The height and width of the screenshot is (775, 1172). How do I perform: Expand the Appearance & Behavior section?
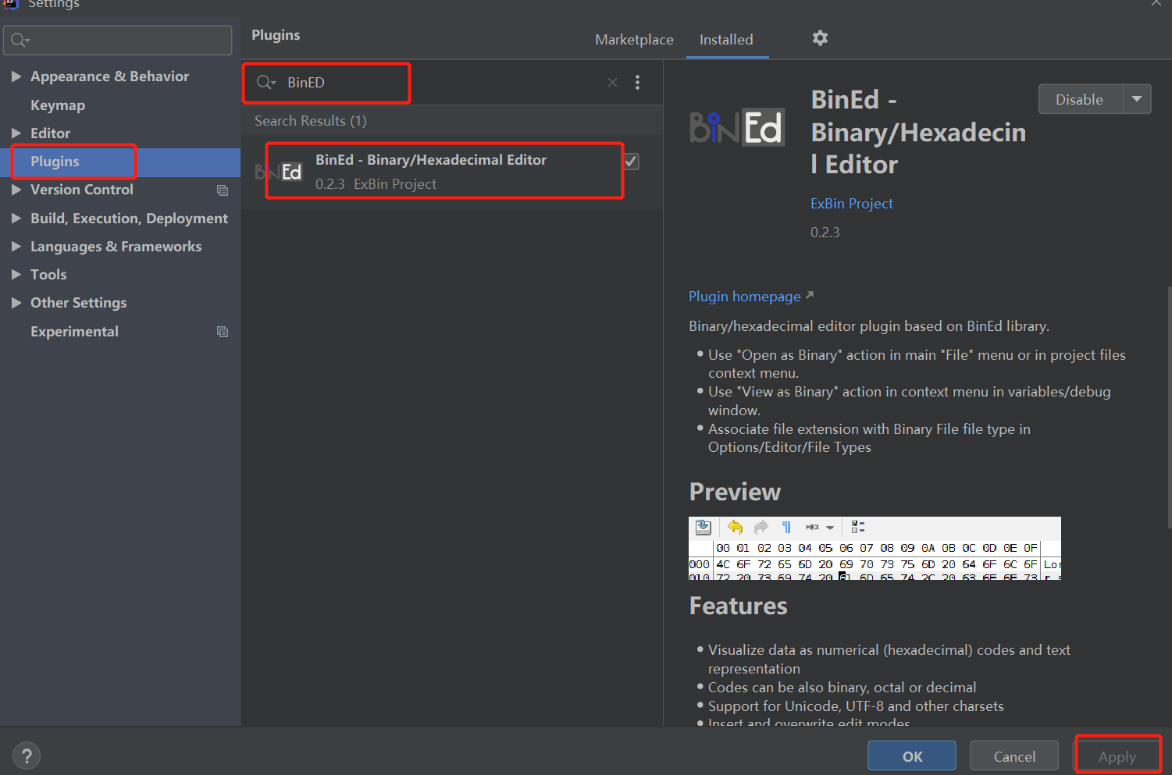16,76
